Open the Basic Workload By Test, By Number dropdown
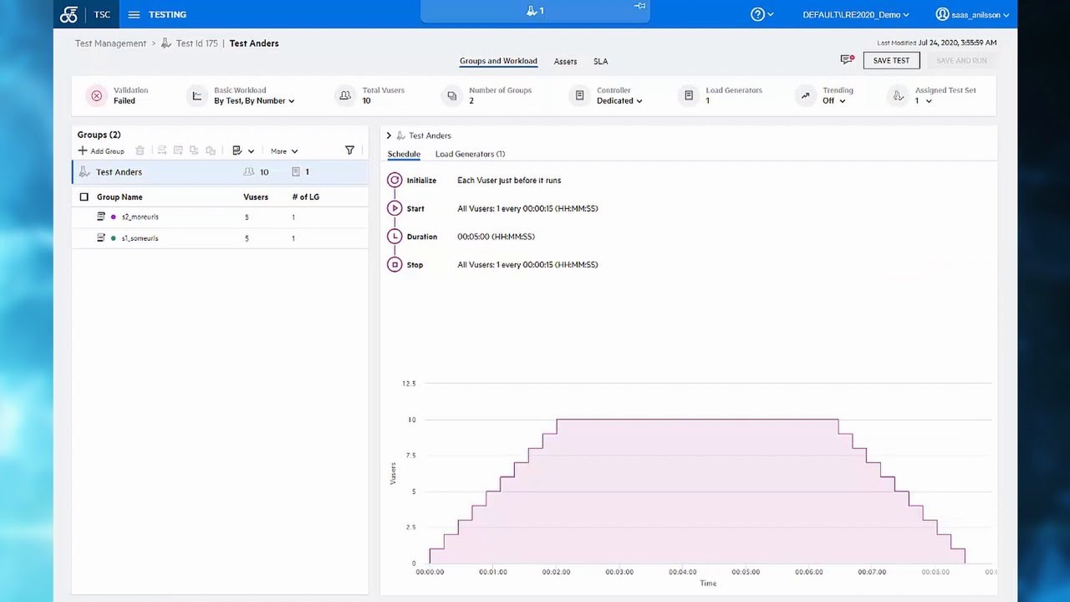 pyautogui.click(x=254, y=101)
